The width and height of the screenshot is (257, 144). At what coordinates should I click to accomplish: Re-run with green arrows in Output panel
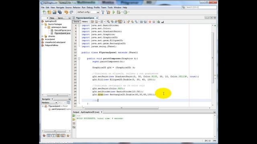pos(74,116)
